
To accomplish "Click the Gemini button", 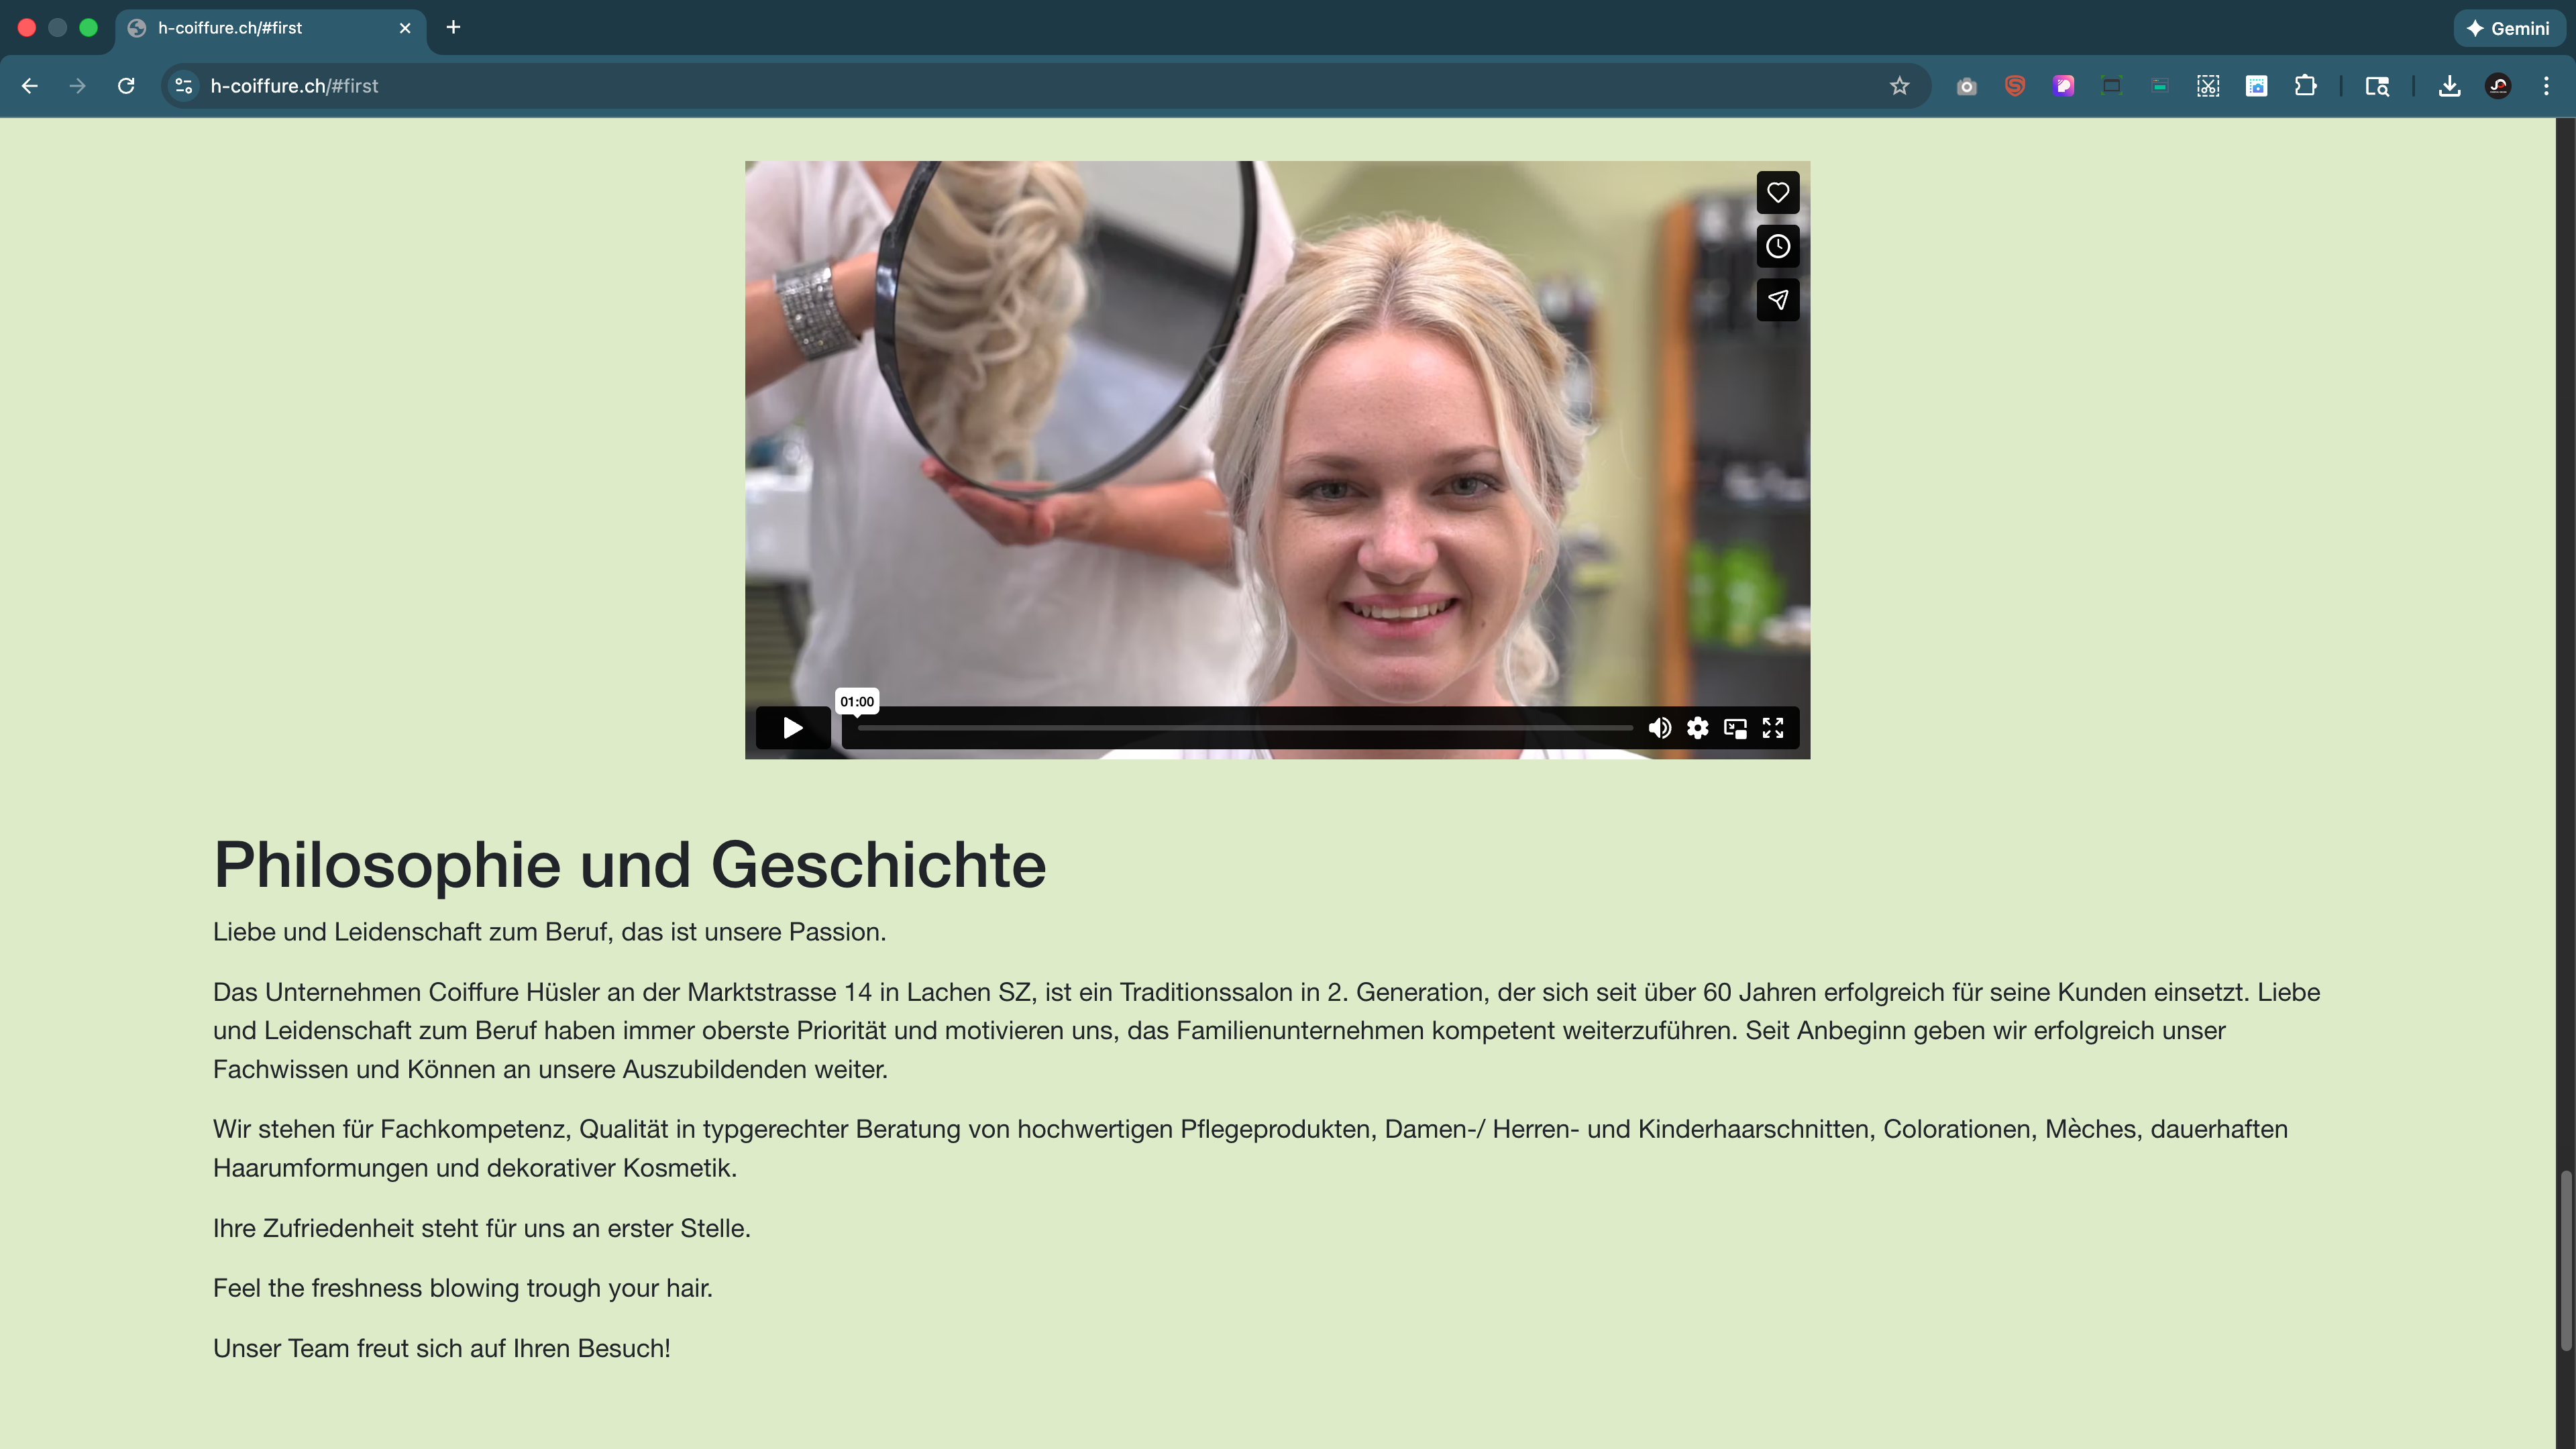I will click(2508, 28).
